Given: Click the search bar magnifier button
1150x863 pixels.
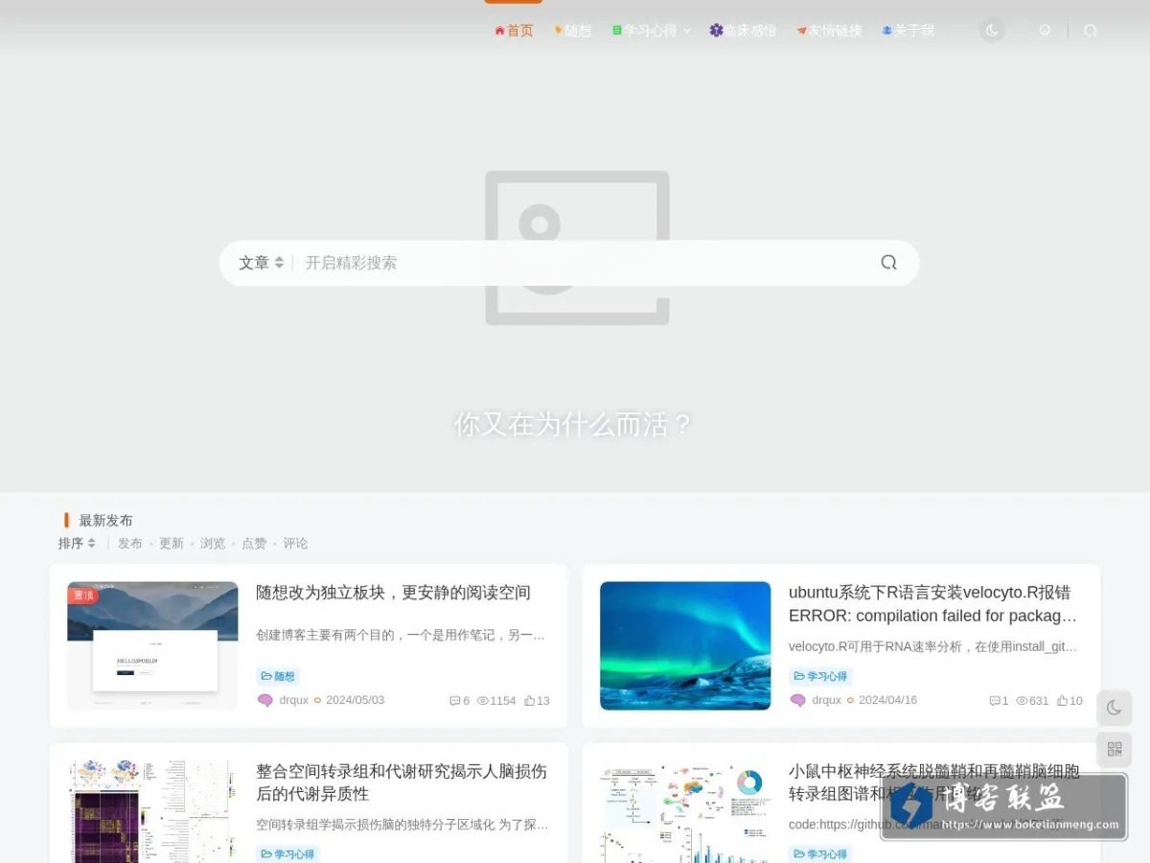Looking at the screenshot, I should 889,263.
